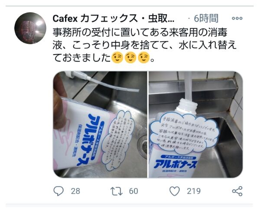Click the retweet count 60
The height and width of the screenshot is (211, 261).
pos(134,191)
